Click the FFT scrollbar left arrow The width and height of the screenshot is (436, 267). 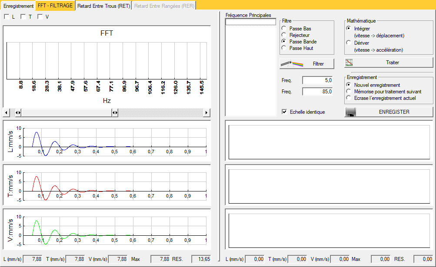coord(7,112)
